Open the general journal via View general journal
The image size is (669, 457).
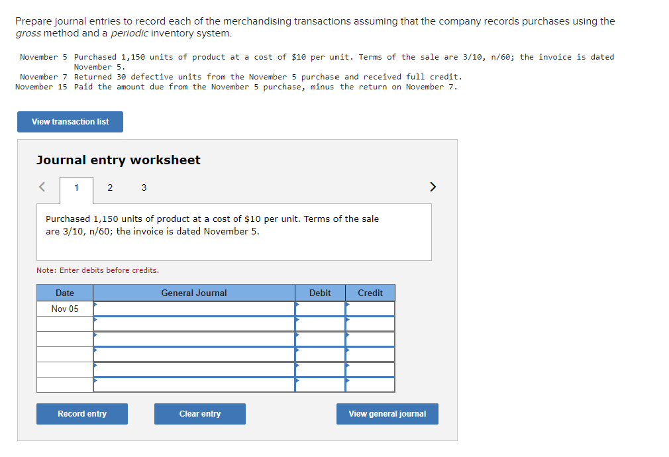[x=387, y=413]
